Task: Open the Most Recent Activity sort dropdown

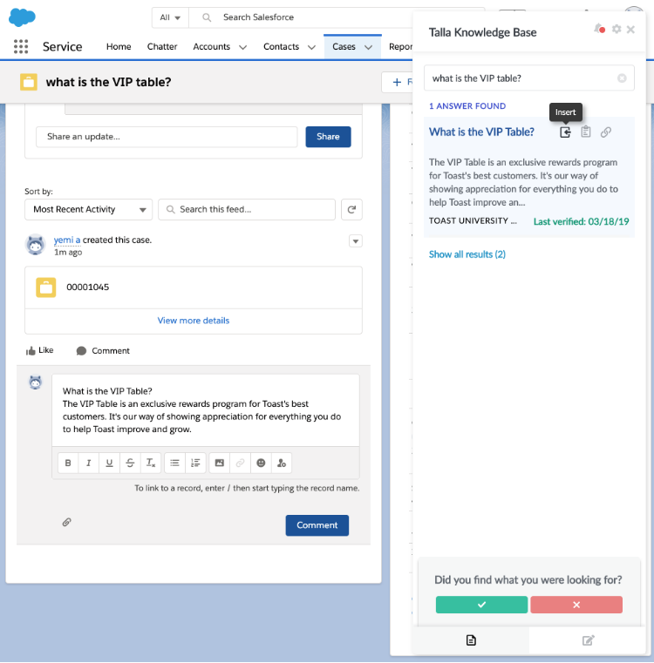Action: point(88,209)
